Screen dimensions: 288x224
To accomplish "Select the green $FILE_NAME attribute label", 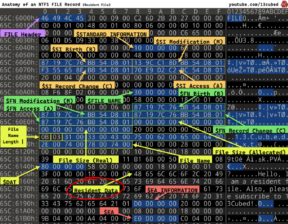I will click(x=104, y=101).
